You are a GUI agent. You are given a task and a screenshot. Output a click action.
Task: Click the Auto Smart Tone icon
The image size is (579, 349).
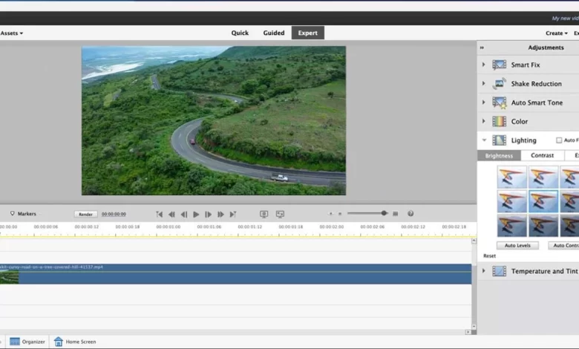point(500,102)
